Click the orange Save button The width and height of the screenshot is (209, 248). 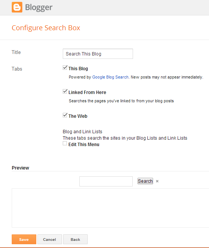point(24,239)
